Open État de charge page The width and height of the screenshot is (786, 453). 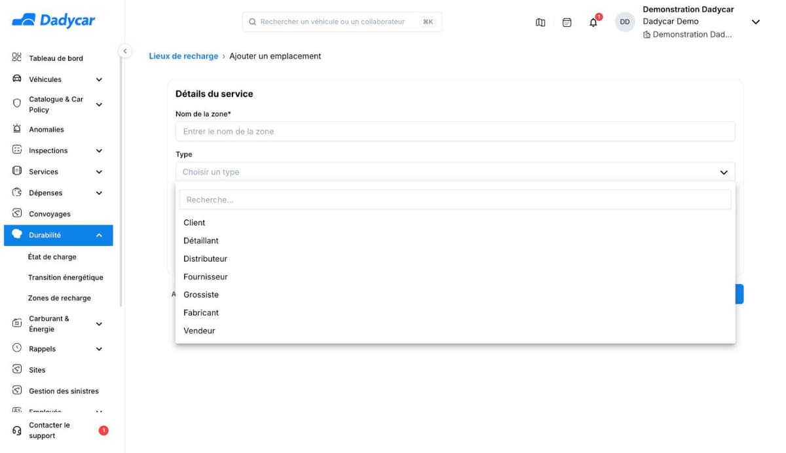click(x=52, y=257)
